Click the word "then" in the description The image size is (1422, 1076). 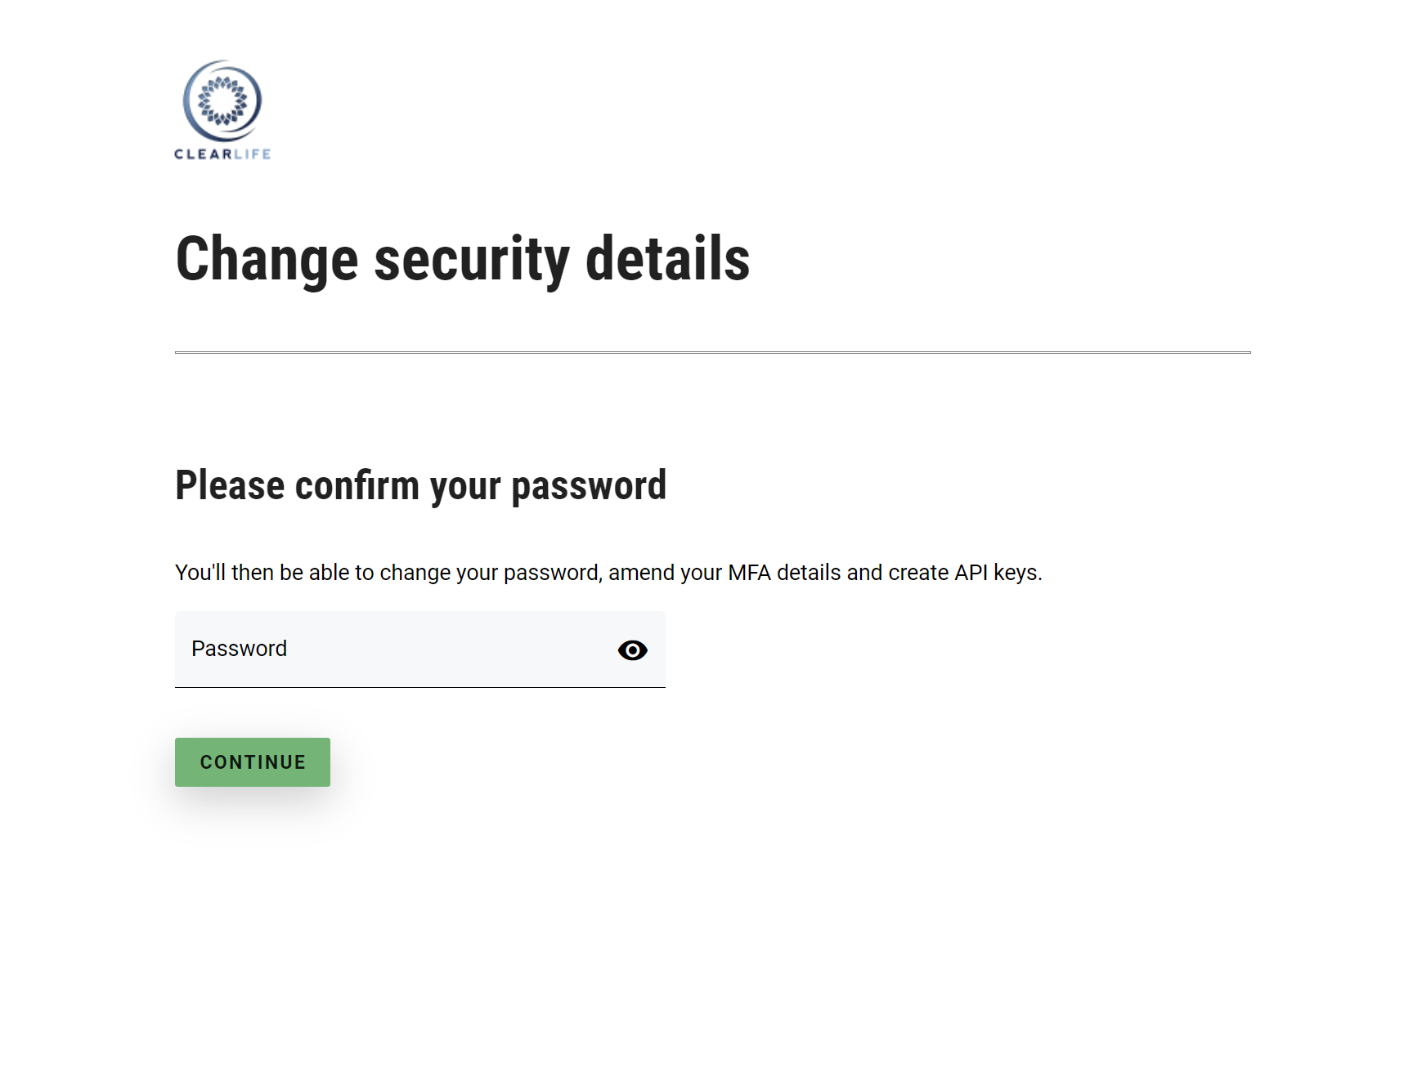(x=252, y=573)
